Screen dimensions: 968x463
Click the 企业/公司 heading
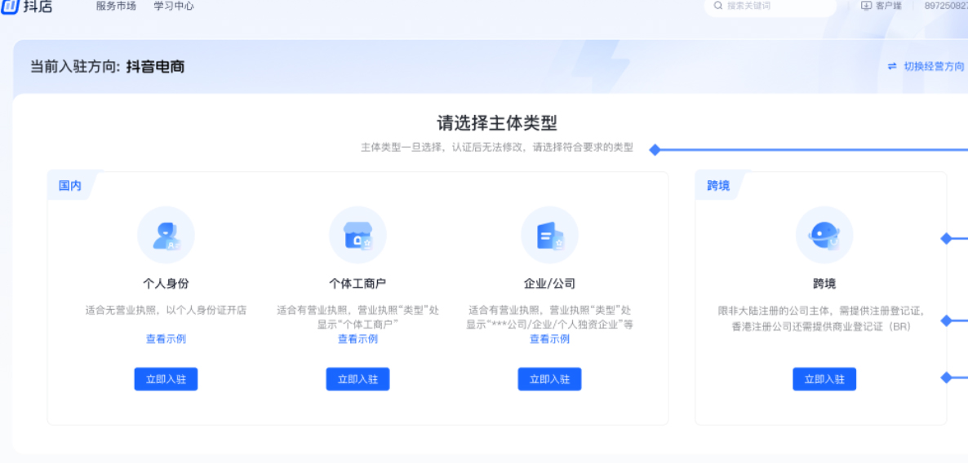(549, 284)
